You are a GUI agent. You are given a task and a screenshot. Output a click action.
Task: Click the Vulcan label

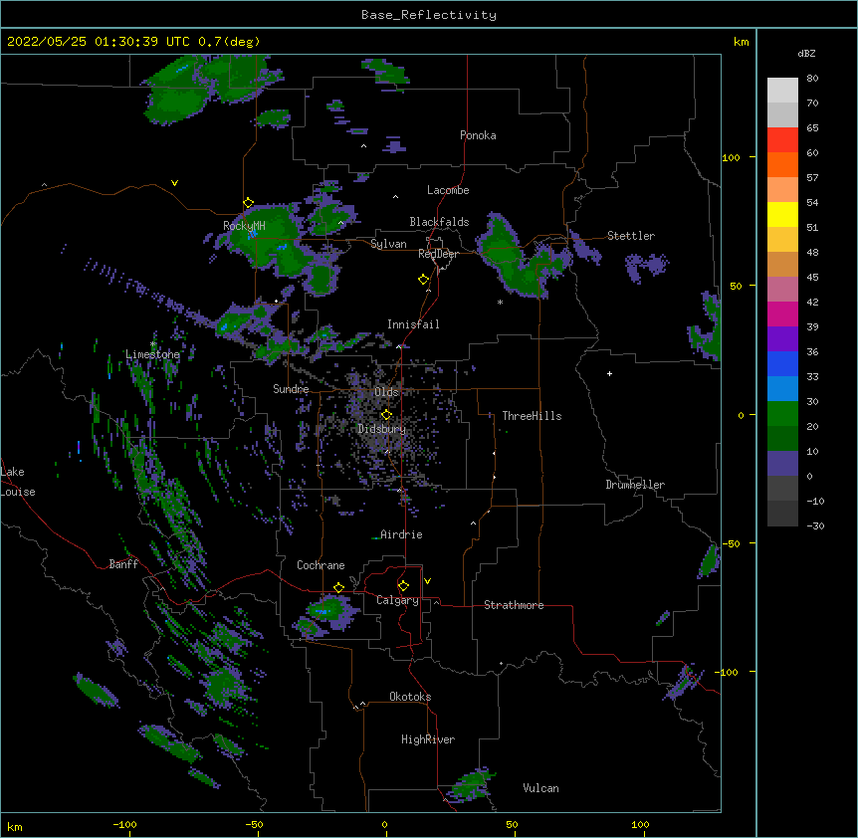tap(540, 788)
